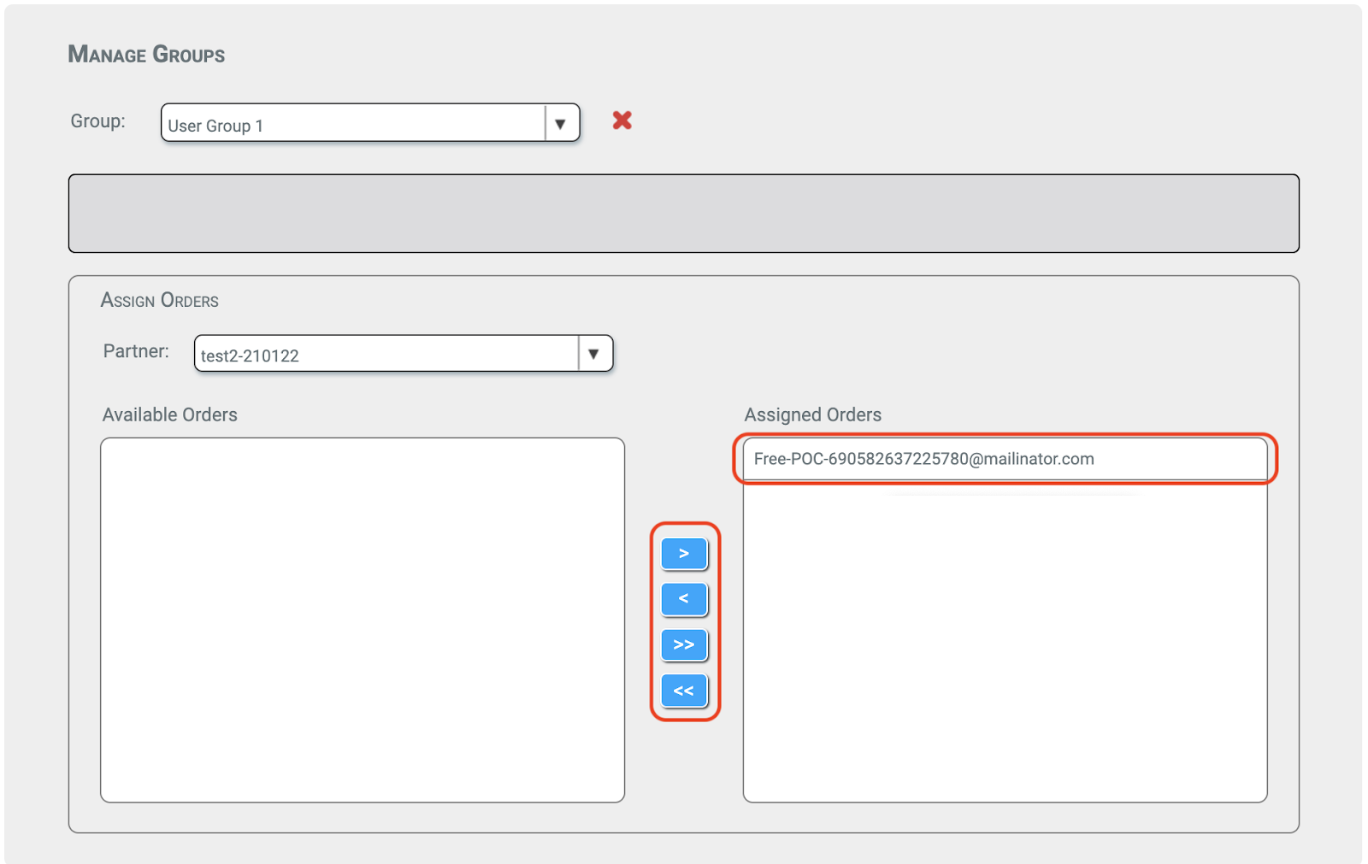Viewport: 1368px width, 864px height.
Task: Delete the group with the red X icon
Action: [622, 120]
